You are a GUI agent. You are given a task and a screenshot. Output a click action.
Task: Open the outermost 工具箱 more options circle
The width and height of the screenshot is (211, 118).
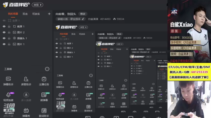point(47,69)
